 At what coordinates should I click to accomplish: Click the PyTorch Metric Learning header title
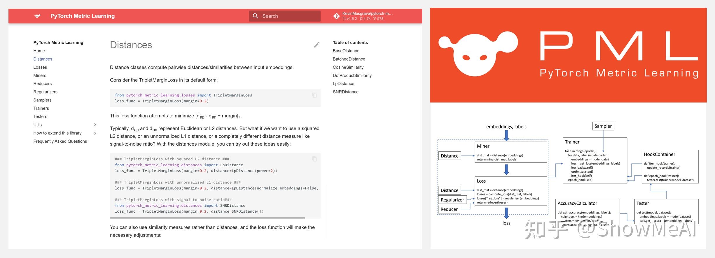[x=83, y=16]
